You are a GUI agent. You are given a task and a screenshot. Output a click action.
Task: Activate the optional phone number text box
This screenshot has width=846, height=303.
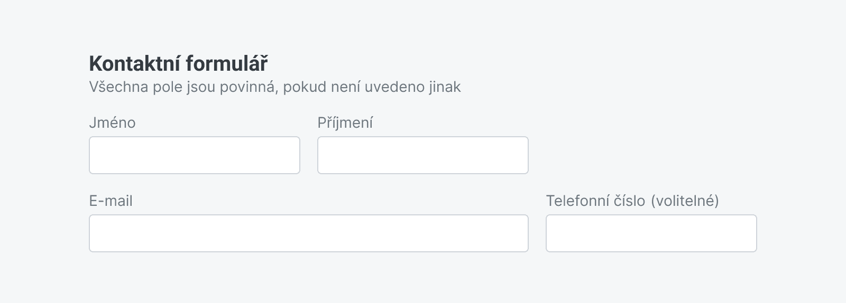pos(651,233)
